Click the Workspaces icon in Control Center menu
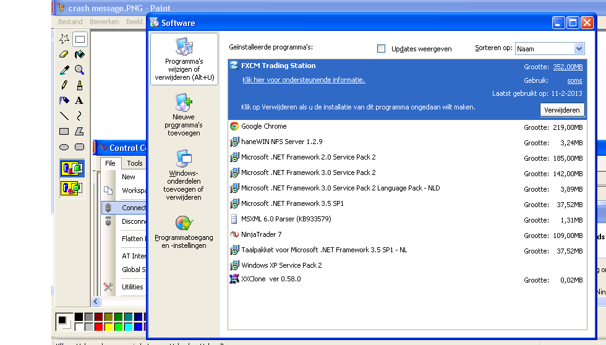The width and height of the screenshot is (606, 345). coord(108,190)
